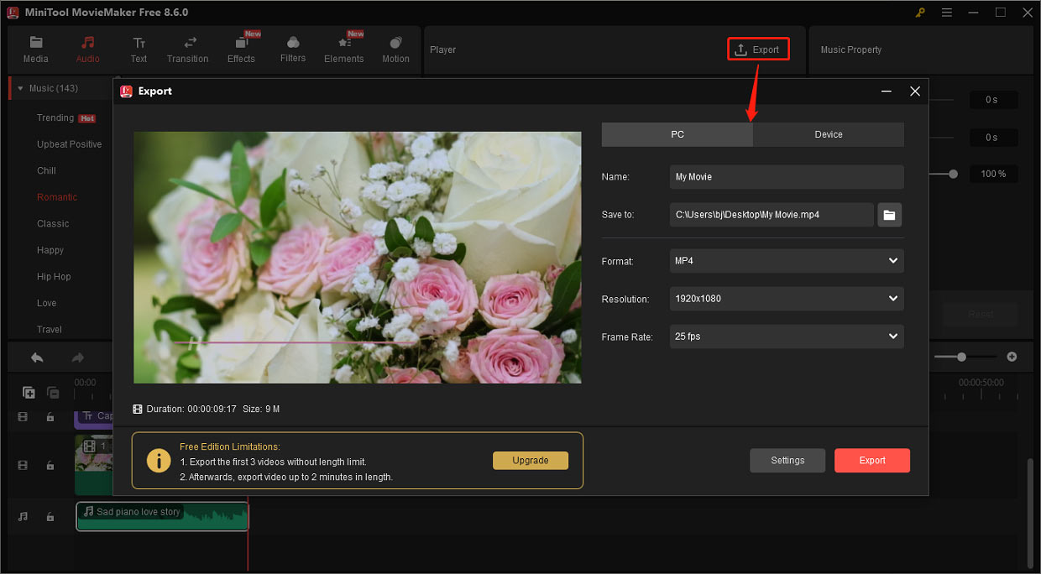Click the zoom in plus icon on timeline
This screenshot has height=574, width=1041.
coord(1012,357)
